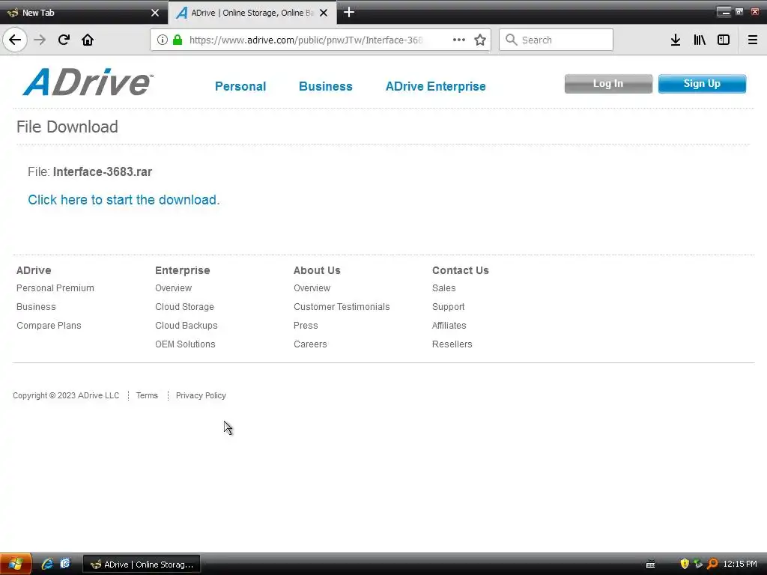Open Personal Premium footer link
The image size is (767, 575).
tap(55, 288)
